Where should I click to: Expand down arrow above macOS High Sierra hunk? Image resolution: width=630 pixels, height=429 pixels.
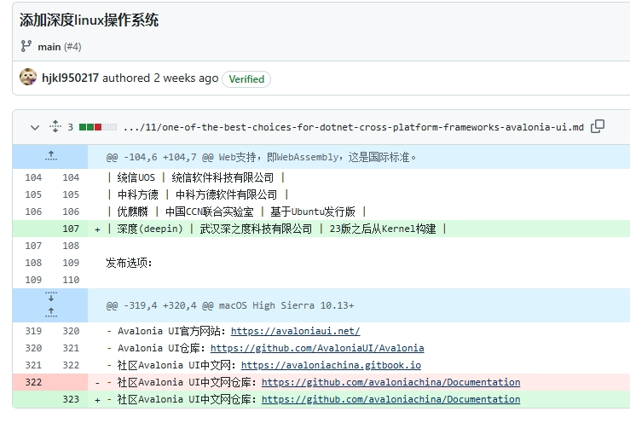pyautogui.click(x=50, y=297)
